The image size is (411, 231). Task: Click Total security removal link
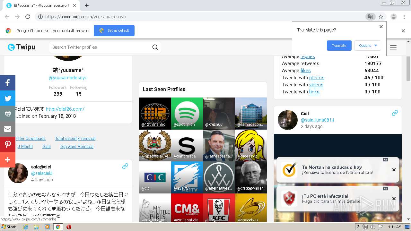pyautogui.click(x=75, y=138)
